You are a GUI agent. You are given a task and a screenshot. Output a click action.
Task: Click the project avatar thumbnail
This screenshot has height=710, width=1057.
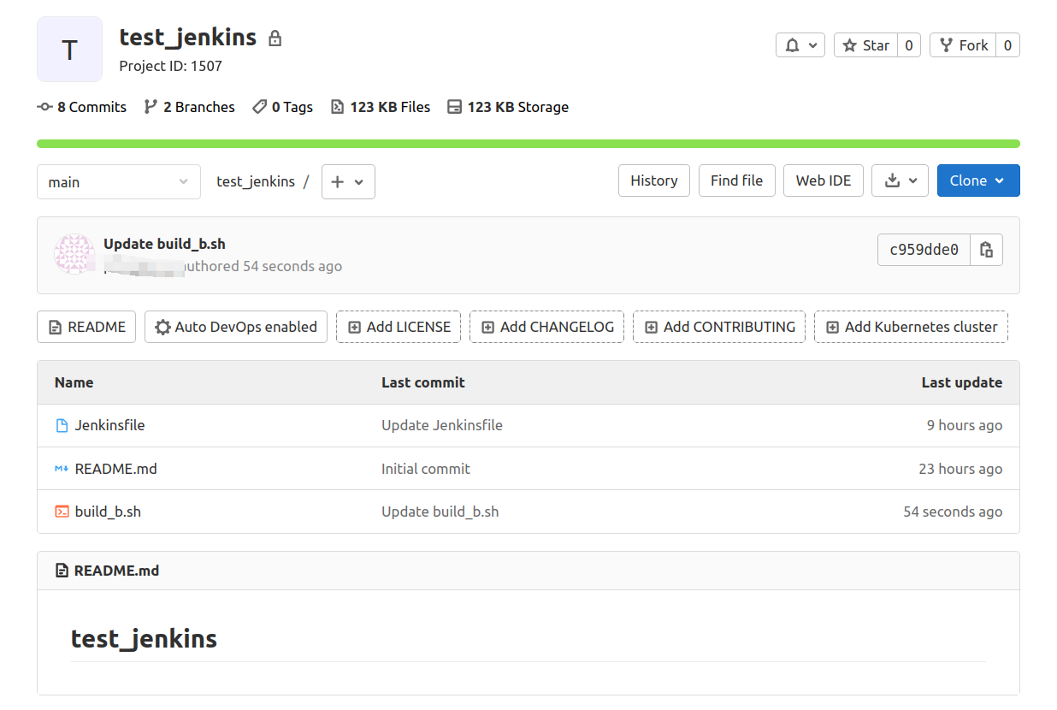69,49
